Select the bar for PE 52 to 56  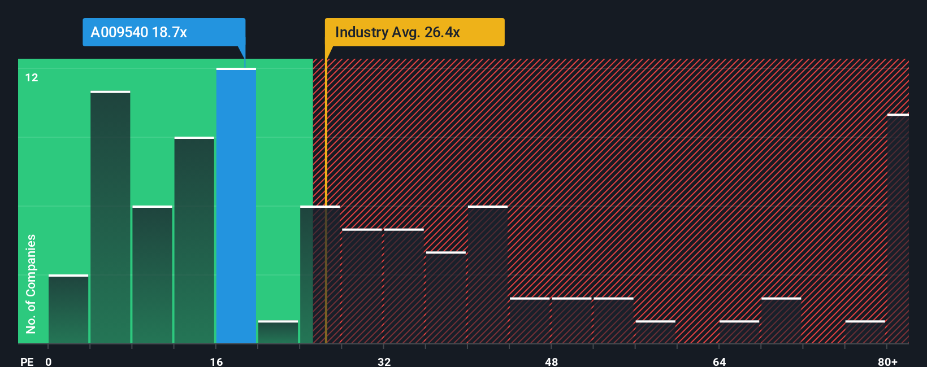613,320
